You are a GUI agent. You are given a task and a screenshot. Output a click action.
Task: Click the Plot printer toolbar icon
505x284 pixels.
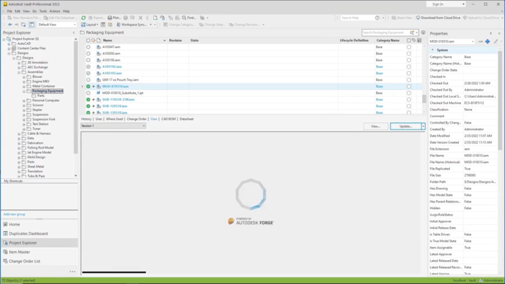point(110,18)
